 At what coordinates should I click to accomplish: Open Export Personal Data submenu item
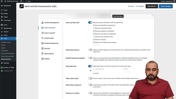[8, 54]
